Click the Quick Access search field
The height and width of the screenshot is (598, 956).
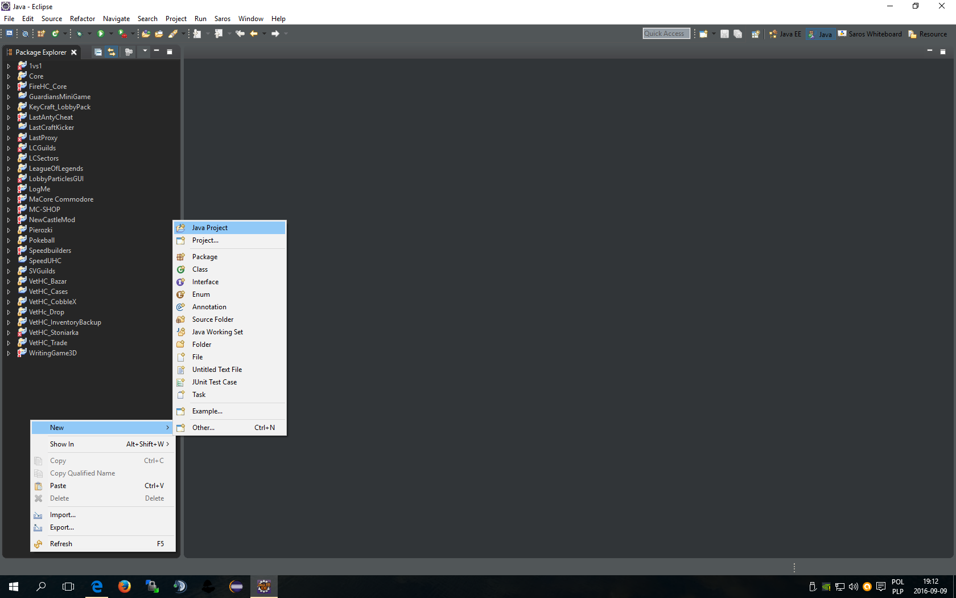coord(666,34)
